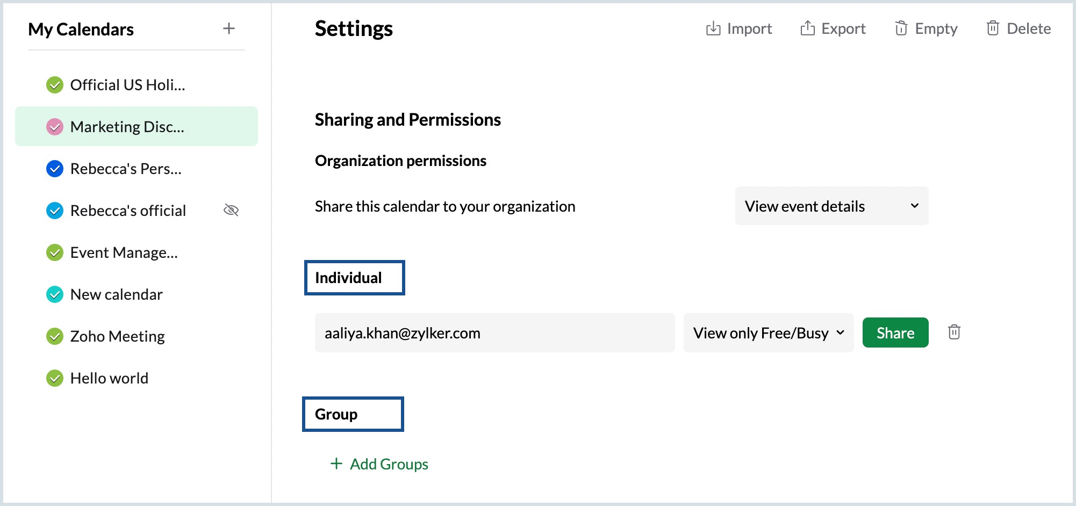The width and height of the screenshot is (1076, 506).
Task: Open View event details dropdown
Action: coord(831,206)
